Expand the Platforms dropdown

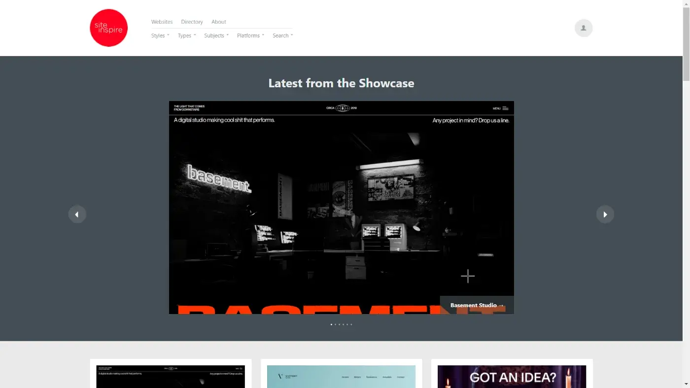[250, 35]
